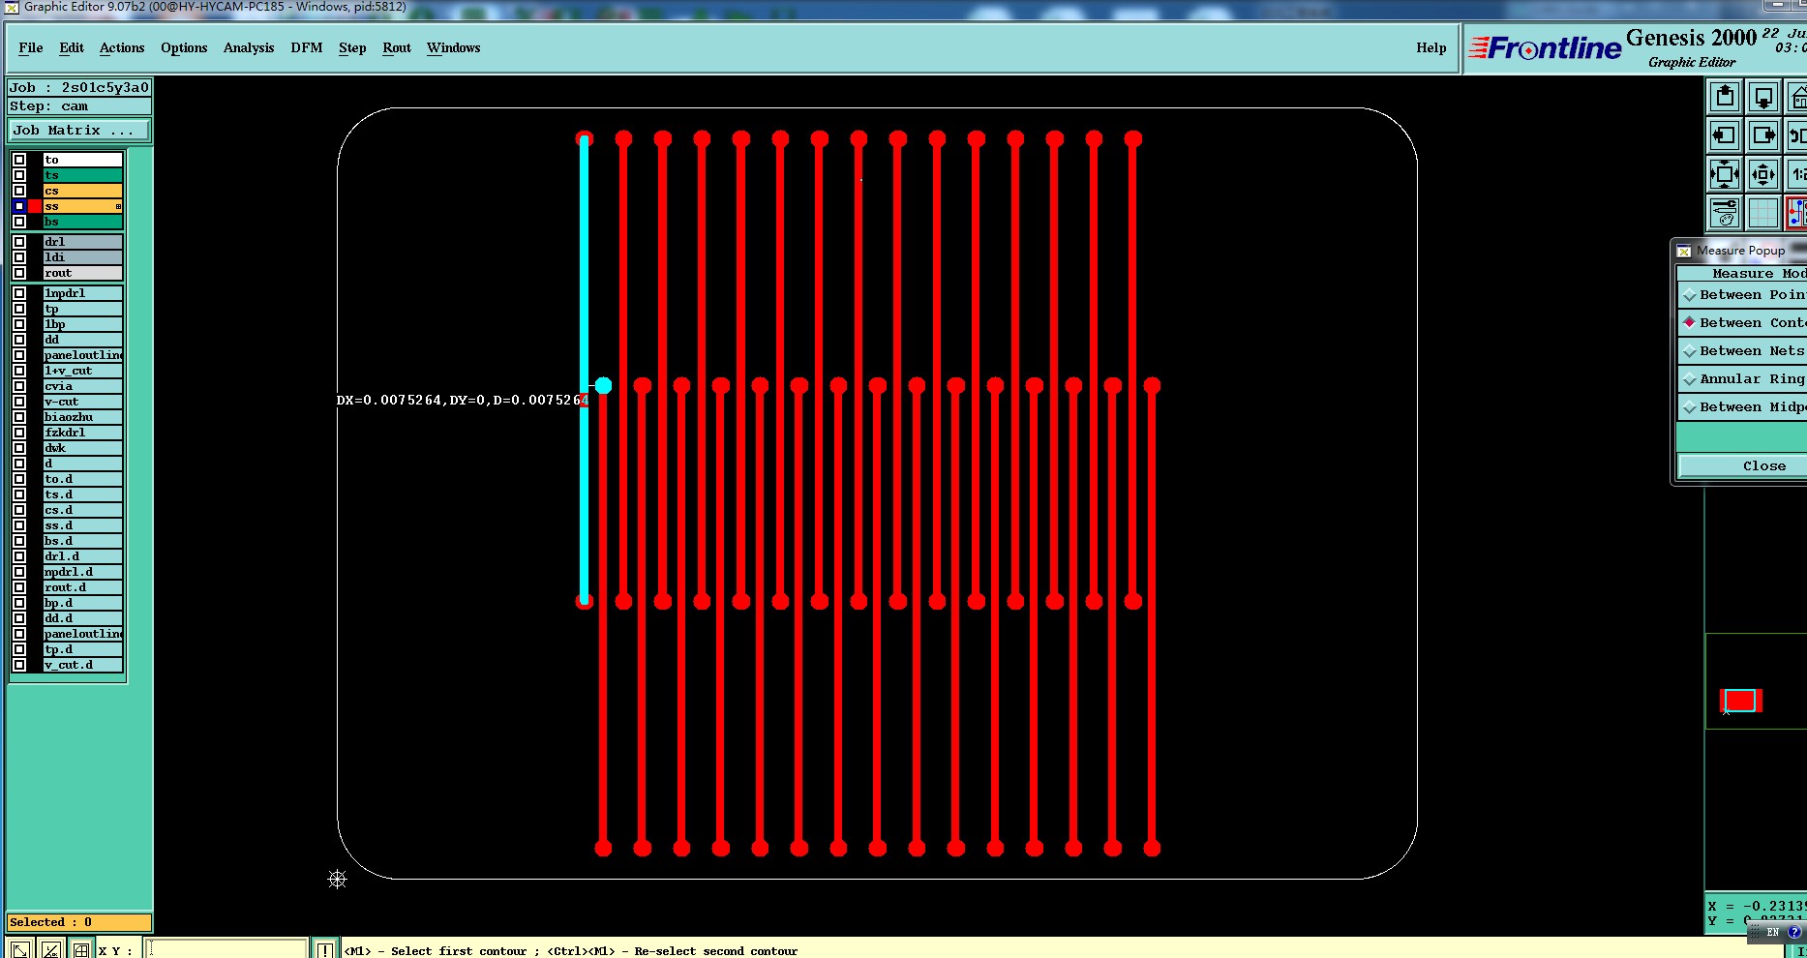Click the previous view undo-zoom icon
Screen dimensions: 1807x958
1797,135
